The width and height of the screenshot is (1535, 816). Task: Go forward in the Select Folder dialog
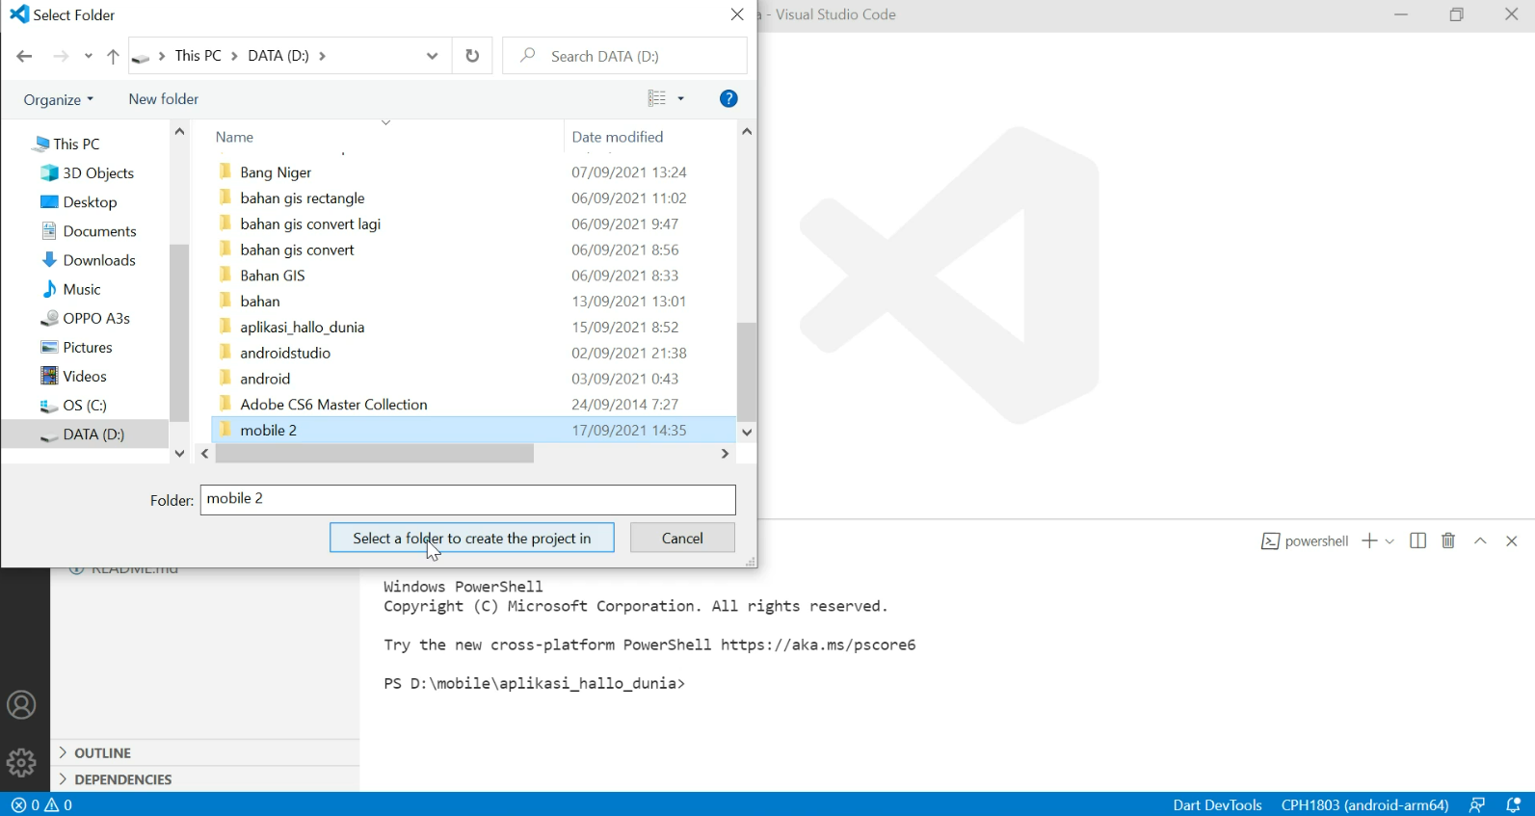(x=61, y=56)
